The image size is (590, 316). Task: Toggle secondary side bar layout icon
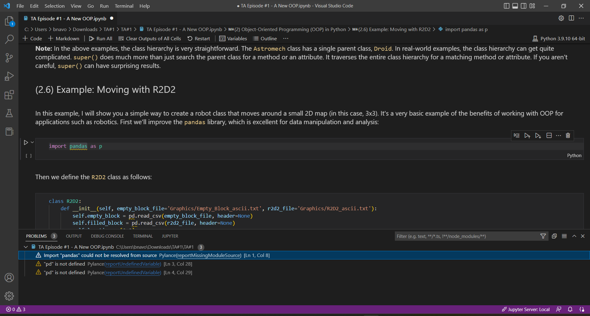[524, 6]
